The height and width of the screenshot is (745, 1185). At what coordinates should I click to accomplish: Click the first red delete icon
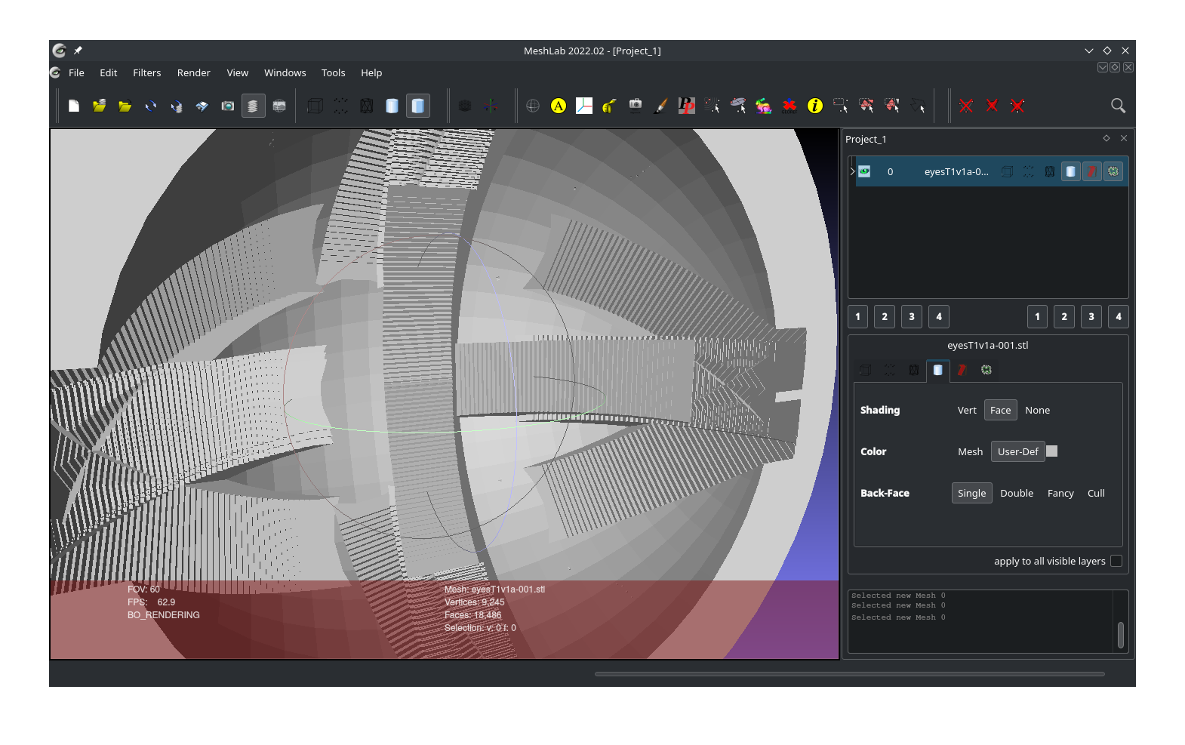966,106
